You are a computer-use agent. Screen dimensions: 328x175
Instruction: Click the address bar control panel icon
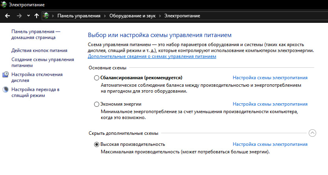click(46, 16)
